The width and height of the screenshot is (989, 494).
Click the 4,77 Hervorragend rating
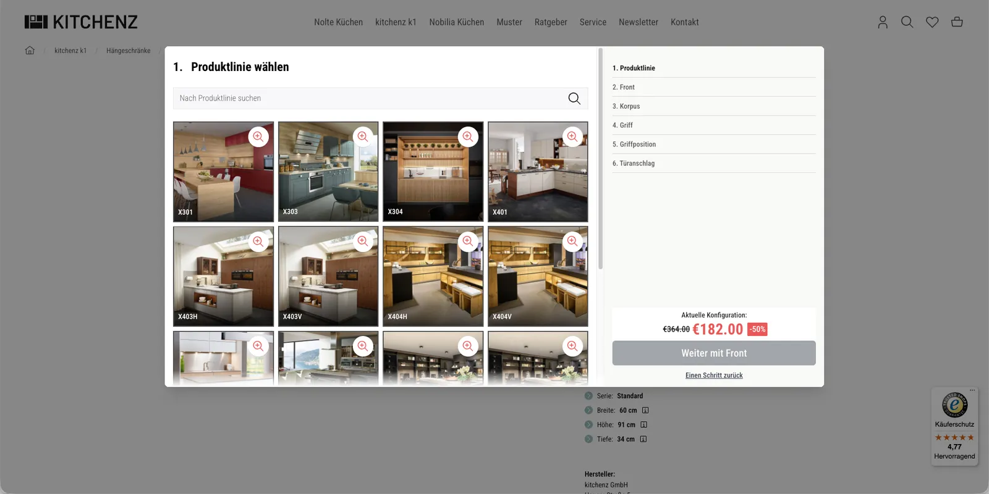(954, 451)
